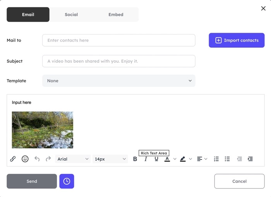Click the insert link icon
The width and height of the screenshot is (271, 197).
(13, 159)
